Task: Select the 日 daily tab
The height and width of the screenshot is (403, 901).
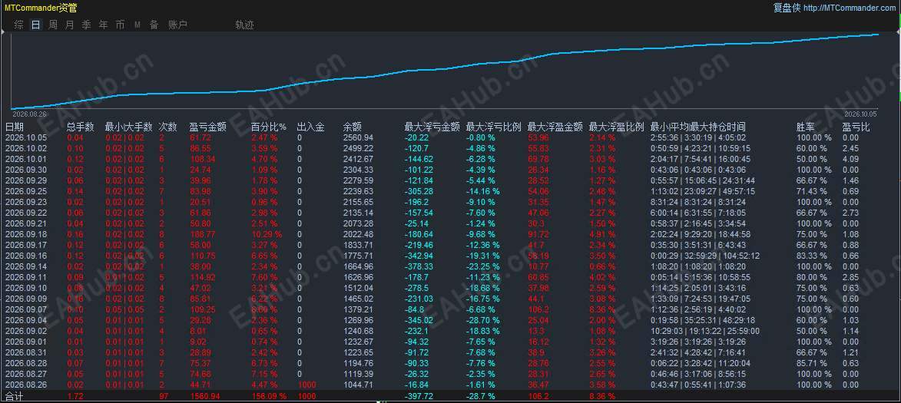Action: pyautogui.click(x=36, y=25)
